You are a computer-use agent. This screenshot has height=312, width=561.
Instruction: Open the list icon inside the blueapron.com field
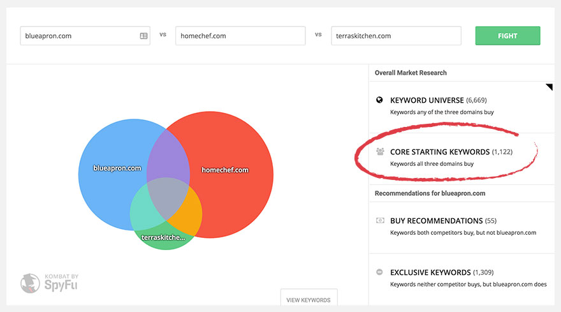coord(143,36)
